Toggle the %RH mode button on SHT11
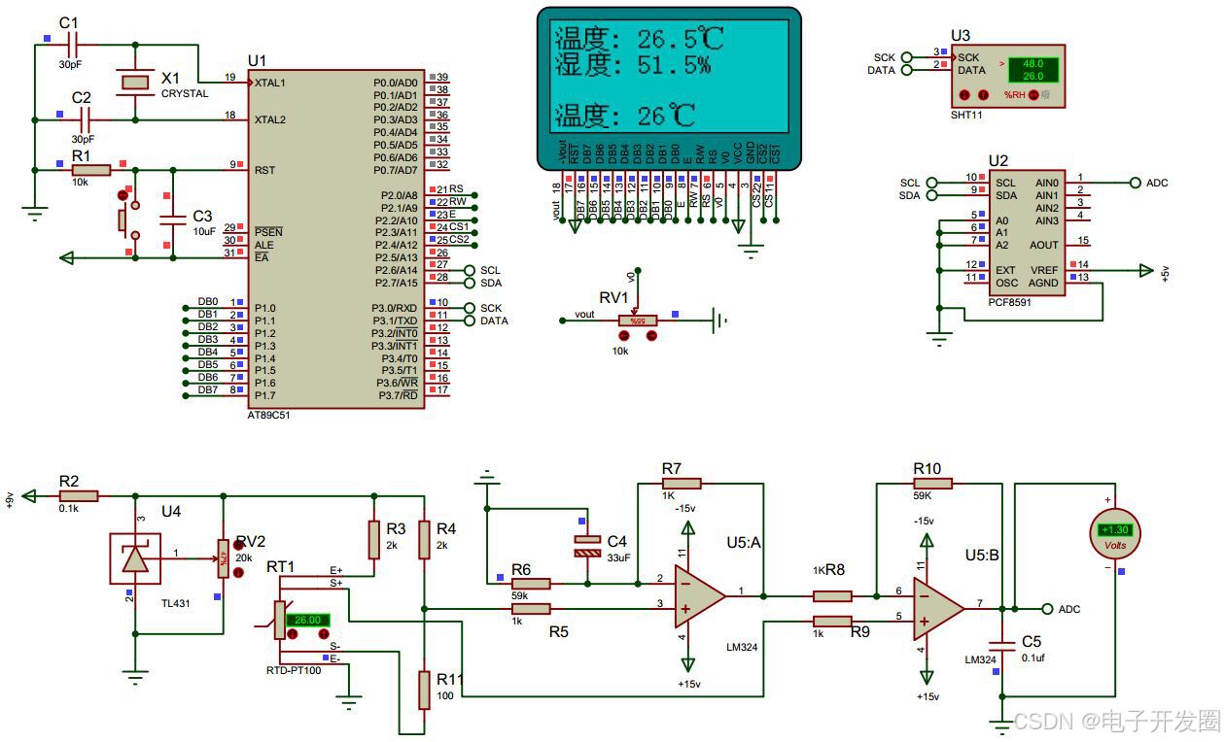1225x742 pixels. [x=1032, y=95]
